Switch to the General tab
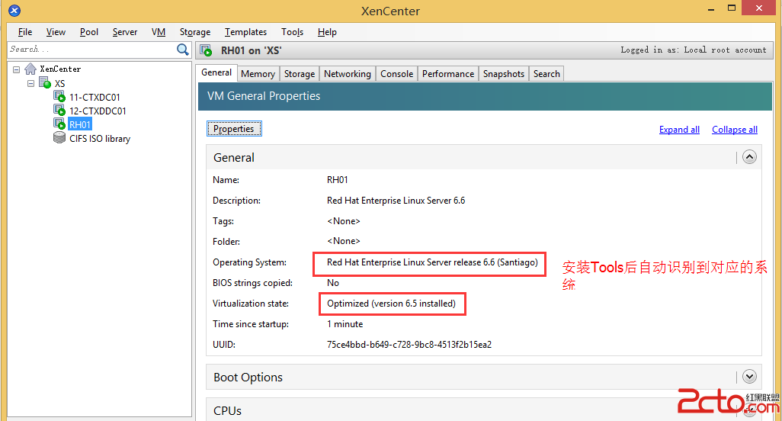 [x=216, y=72]
